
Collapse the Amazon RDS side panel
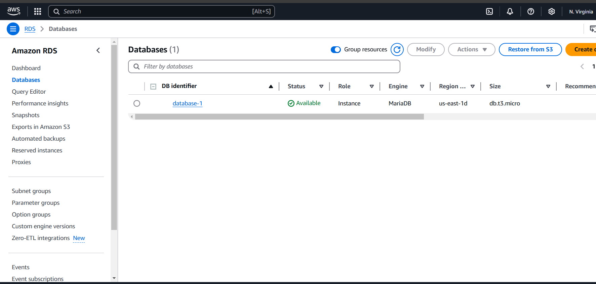tap(98, 50)
